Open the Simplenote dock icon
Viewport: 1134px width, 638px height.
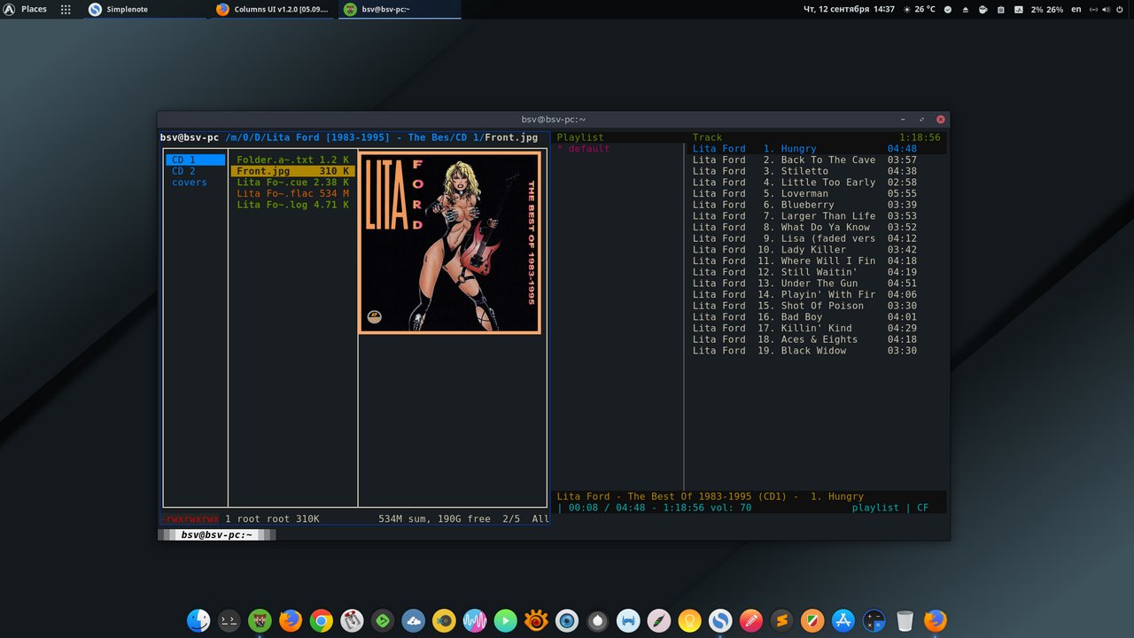[x=720, y=620]
